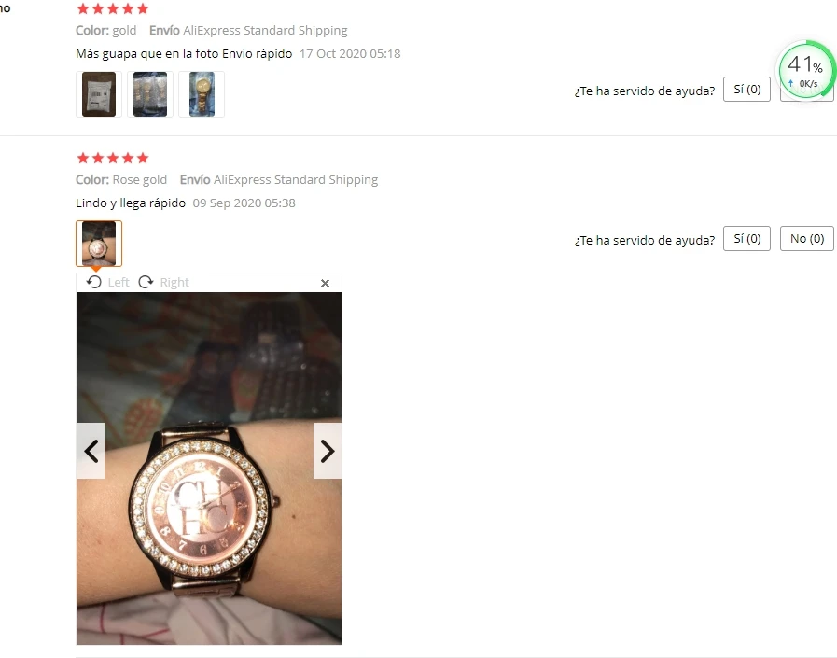Click the five-star rating of gold review
837x658 pixels.
point(113,8)
